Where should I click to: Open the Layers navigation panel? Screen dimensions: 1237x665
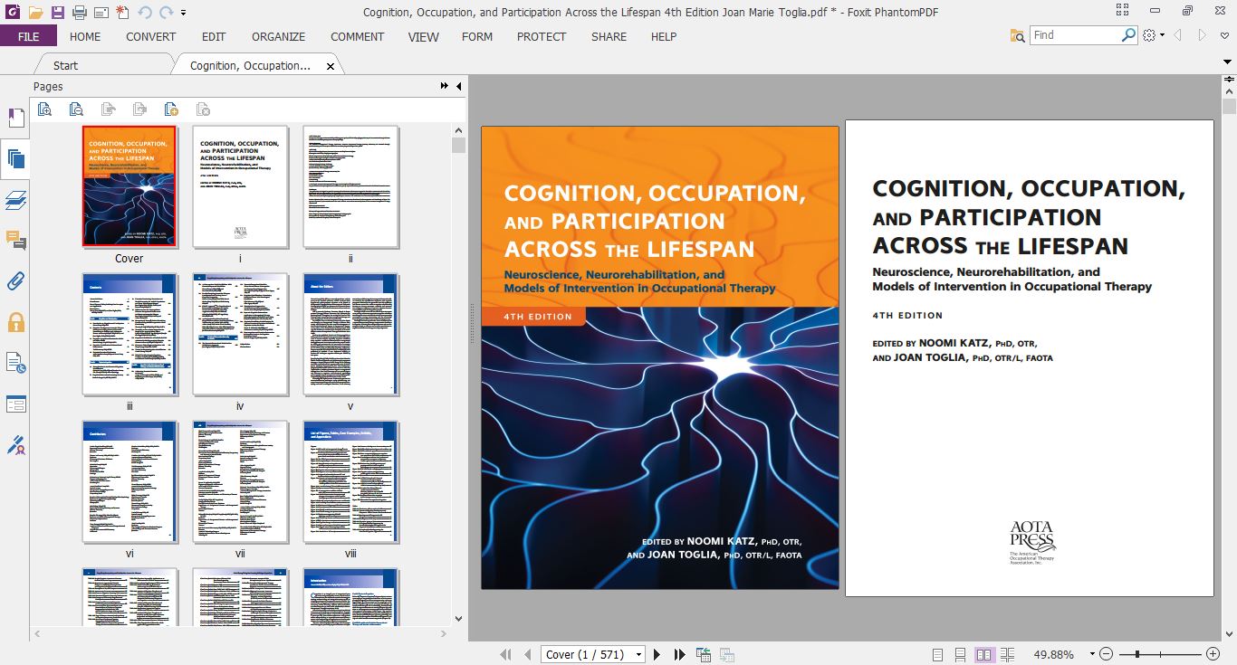click(x=15, y=200)
